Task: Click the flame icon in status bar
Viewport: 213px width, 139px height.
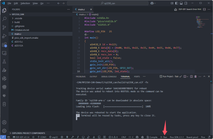Action: point(94,137)
